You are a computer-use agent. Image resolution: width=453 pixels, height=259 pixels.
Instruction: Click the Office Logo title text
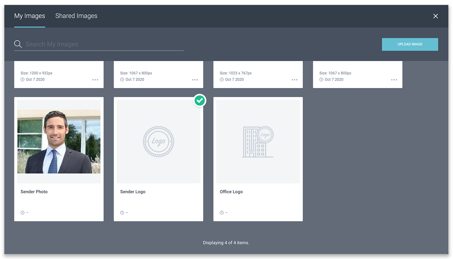pos(231,192)
